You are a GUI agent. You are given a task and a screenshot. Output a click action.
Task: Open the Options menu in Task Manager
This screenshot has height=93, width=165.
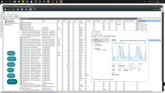[96, 34]
